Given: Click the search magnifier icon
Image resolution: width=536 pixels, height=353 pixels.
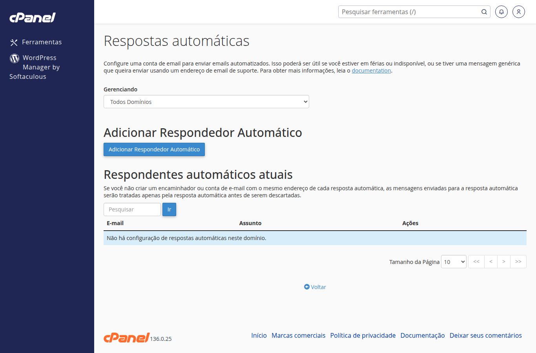Looking at the screenshot, I should pyautogui.click(x=484, y=12).
